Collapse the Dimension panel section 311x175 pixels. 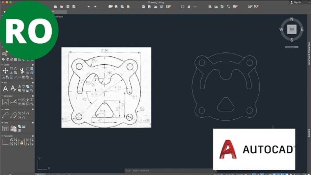coord(2,96)
